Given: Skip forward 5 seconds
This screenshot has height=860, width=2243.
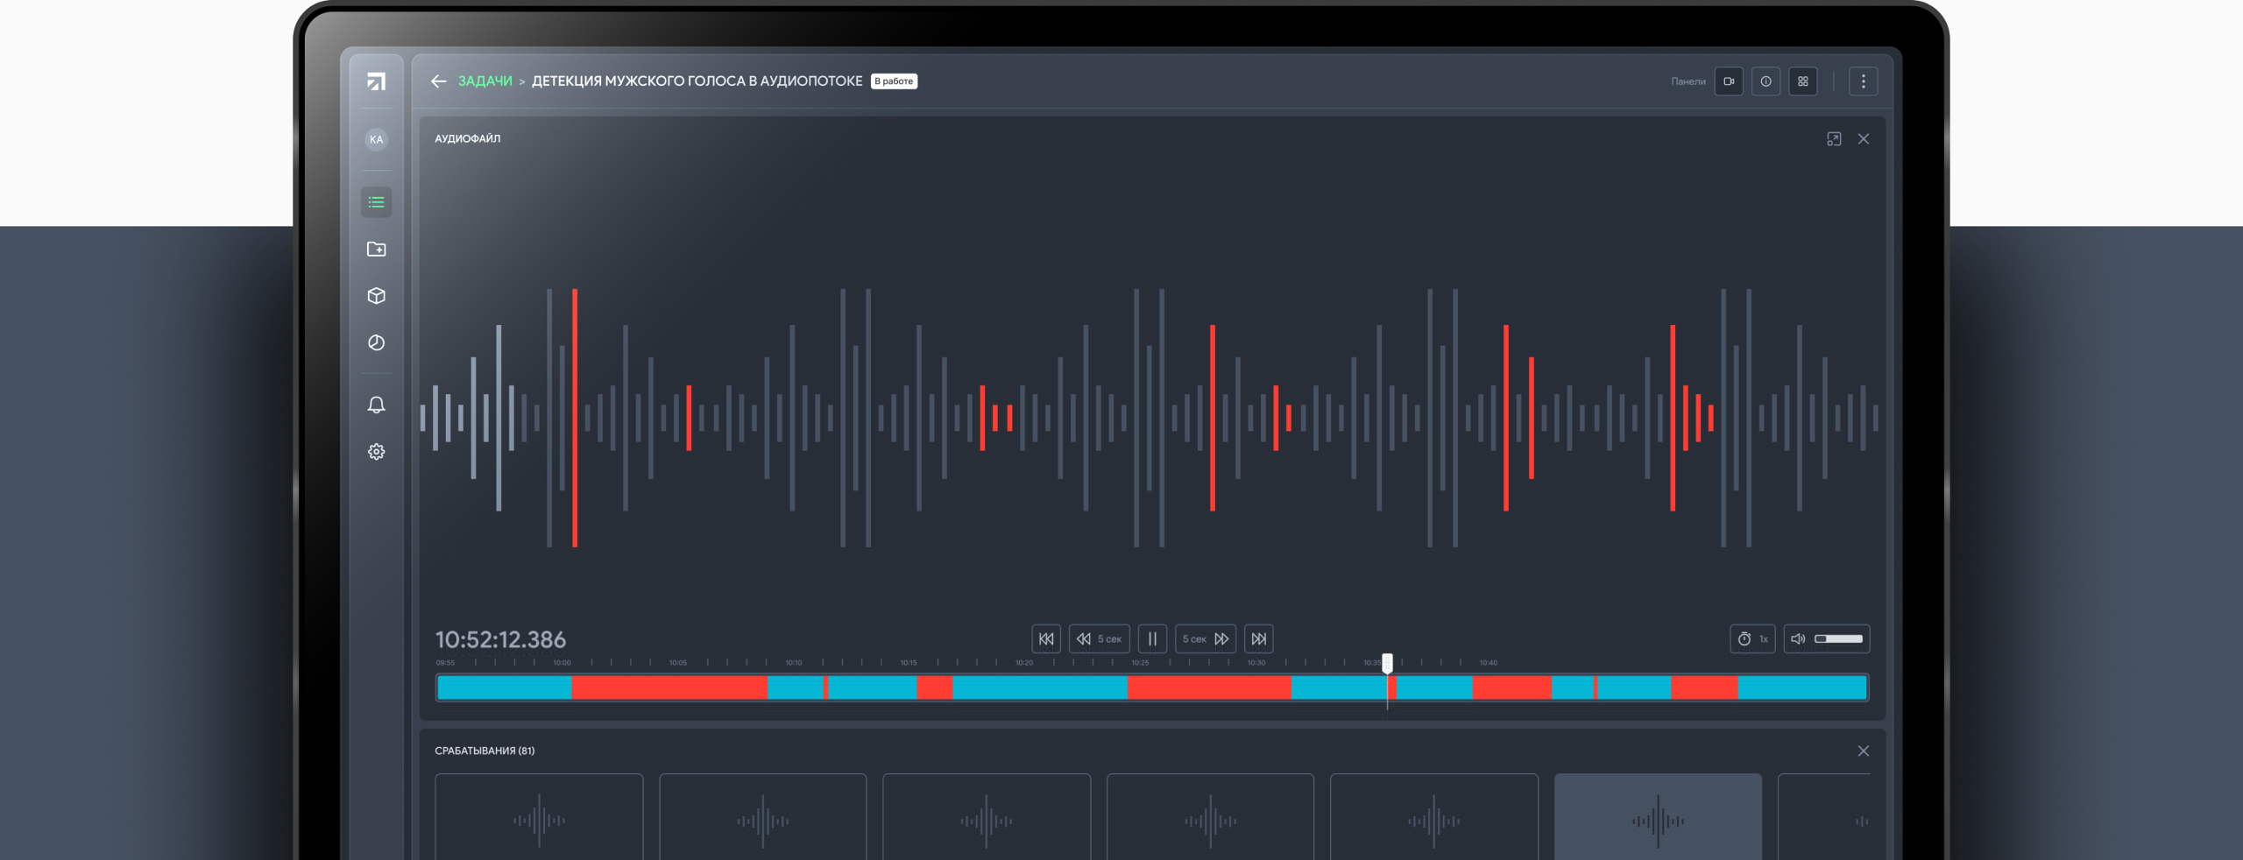Looking at the screenshot, I should coord(1206,639).
